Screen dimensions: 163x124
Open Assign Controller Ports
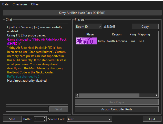pyautogui.click(x=117, y=109)
